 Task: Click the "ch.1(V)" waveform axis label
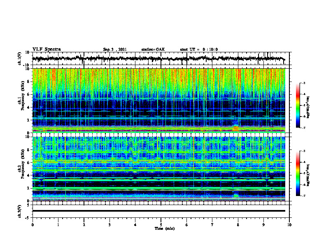pos(20,58)
